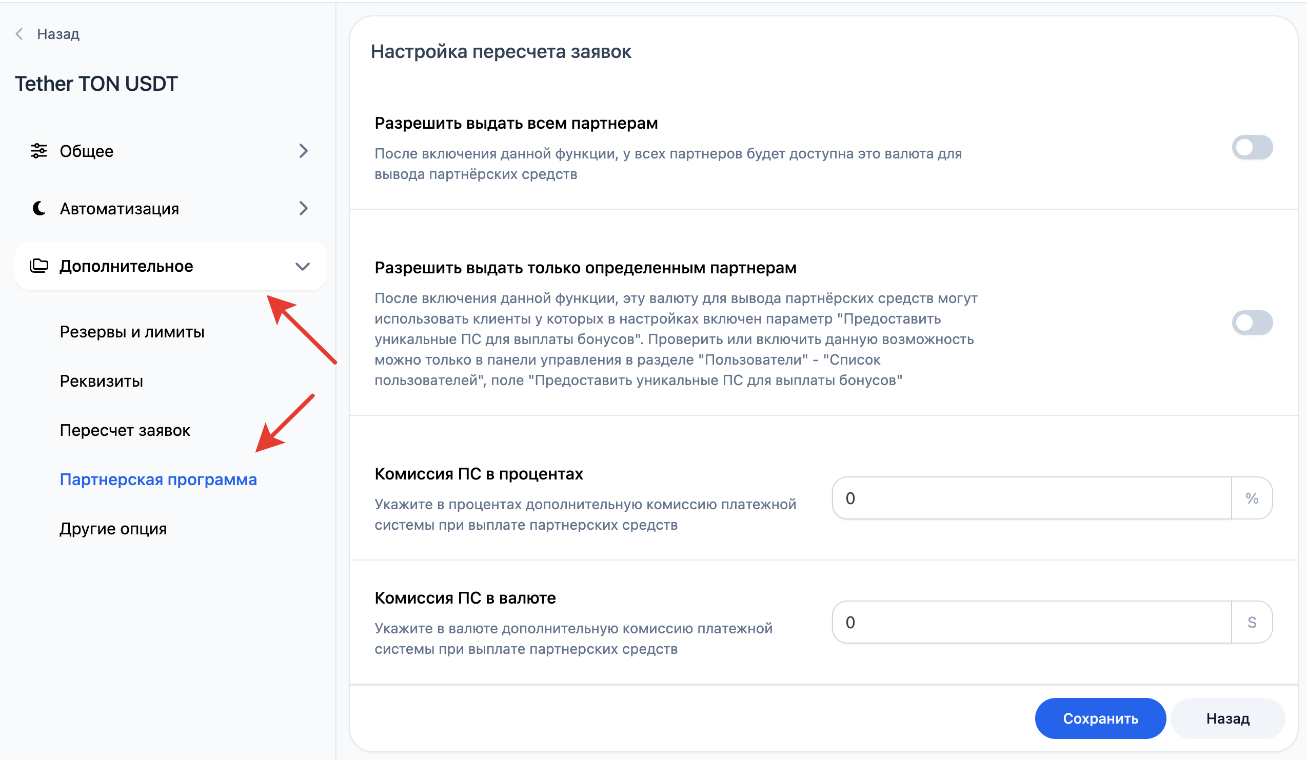The width and height of the screenshot is (1307, 760).
Task: Focus the Комиссия ПС в валюте input
Action: (x=1032, y=622)
